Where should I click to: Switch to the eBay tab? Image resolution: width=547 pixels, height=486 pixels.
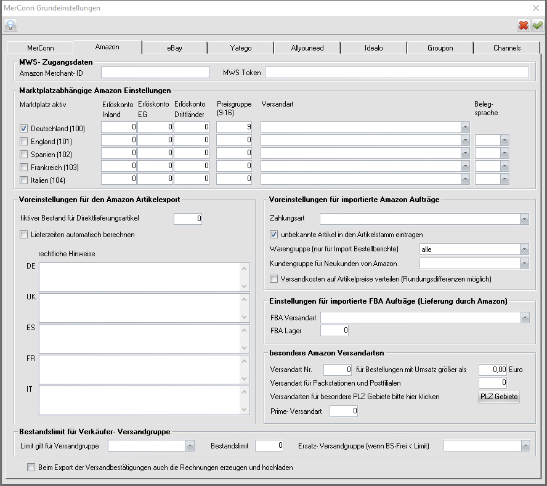click(x=174, y=48)
